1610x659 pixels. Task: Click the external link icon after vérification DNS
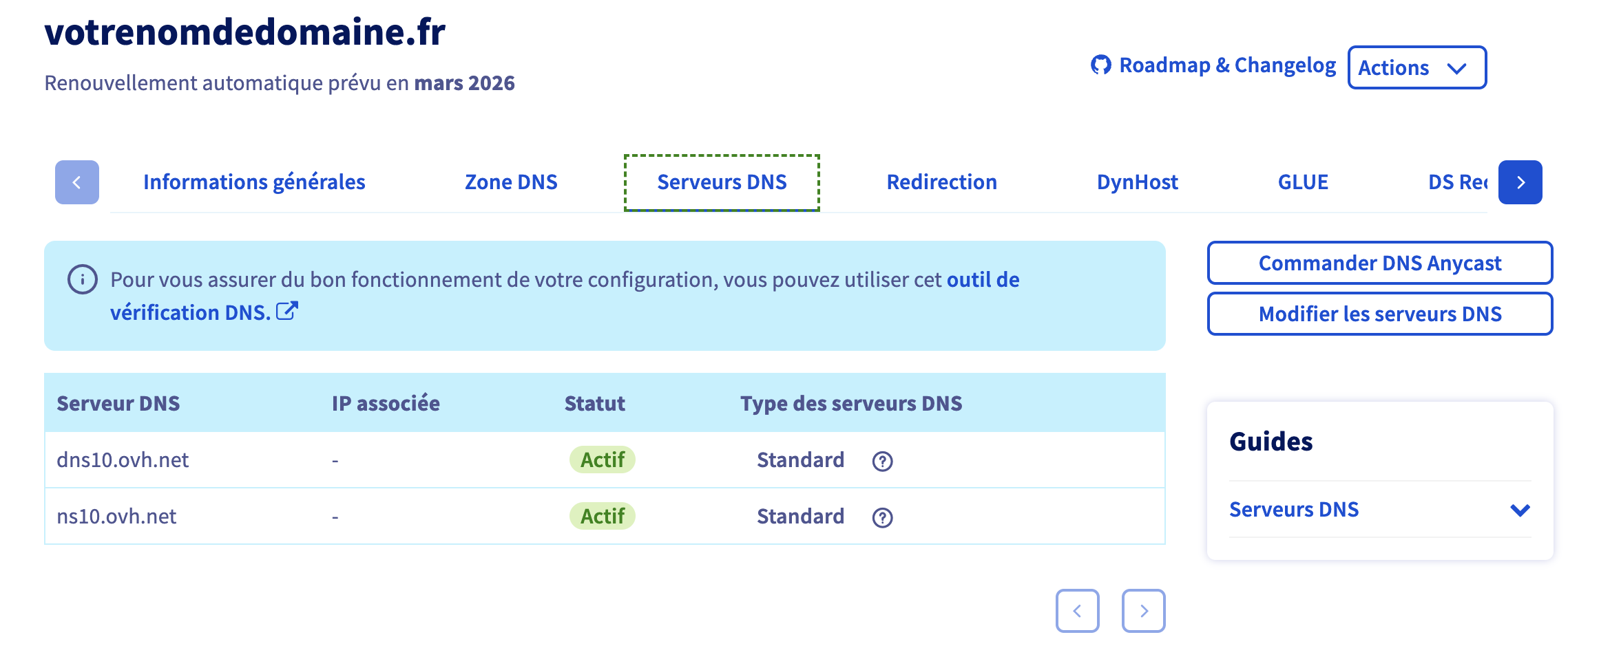coord(287,311)
